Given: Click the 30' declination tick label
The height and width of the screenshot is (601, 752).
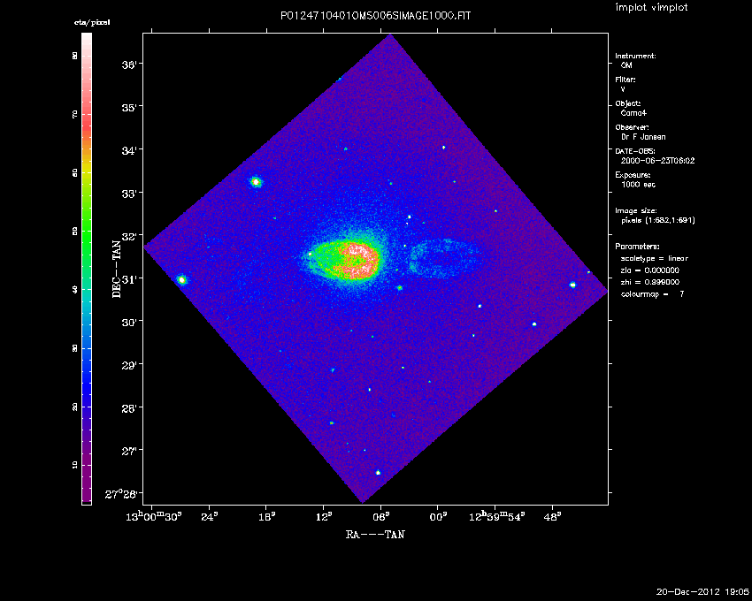Looking at the screenshot, I should coord(129,322).
